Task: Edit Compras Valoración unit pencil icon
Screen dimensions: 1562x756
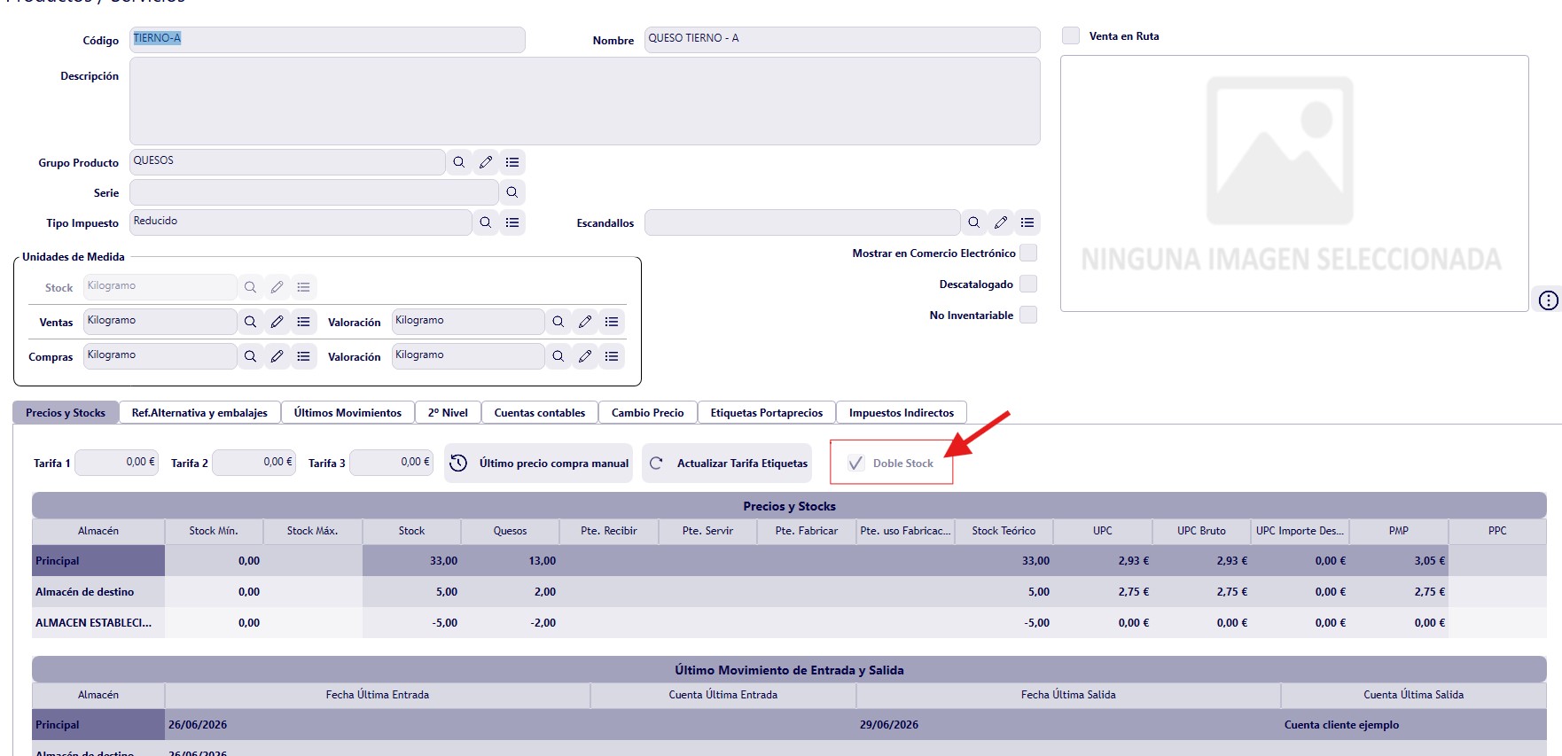Action: coord(585,356)
